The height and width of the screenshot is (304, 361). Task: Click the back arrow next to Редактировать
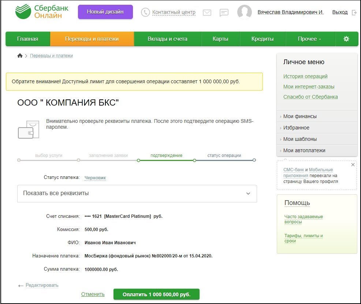(21, 286)
